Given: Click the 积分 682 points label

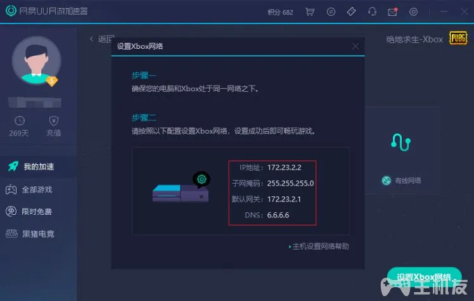Looking at the screenshot, I should coord(280,12).
